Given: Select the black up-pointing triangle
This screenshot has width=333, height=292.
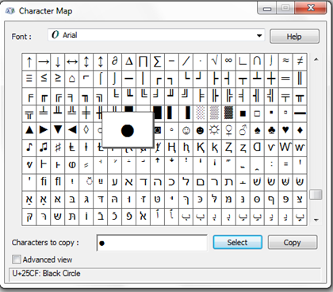Looking at the screenshot, I should pyautogui.click(x=29, y=130).
